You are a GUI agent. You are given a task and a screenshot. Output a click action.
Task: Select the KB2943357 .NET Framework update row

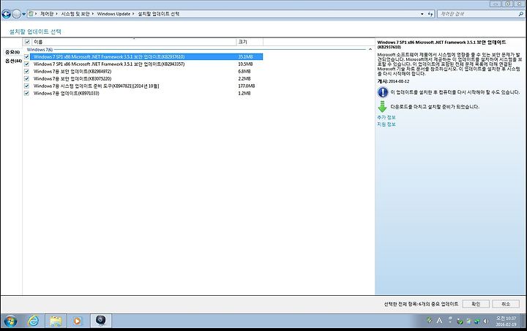click(x=146, y=64)
